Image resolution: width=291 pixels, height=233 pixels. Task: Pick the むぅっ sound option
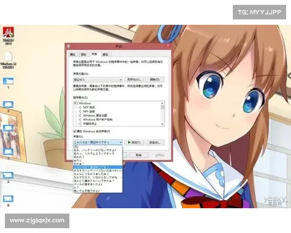click(97, 160)
